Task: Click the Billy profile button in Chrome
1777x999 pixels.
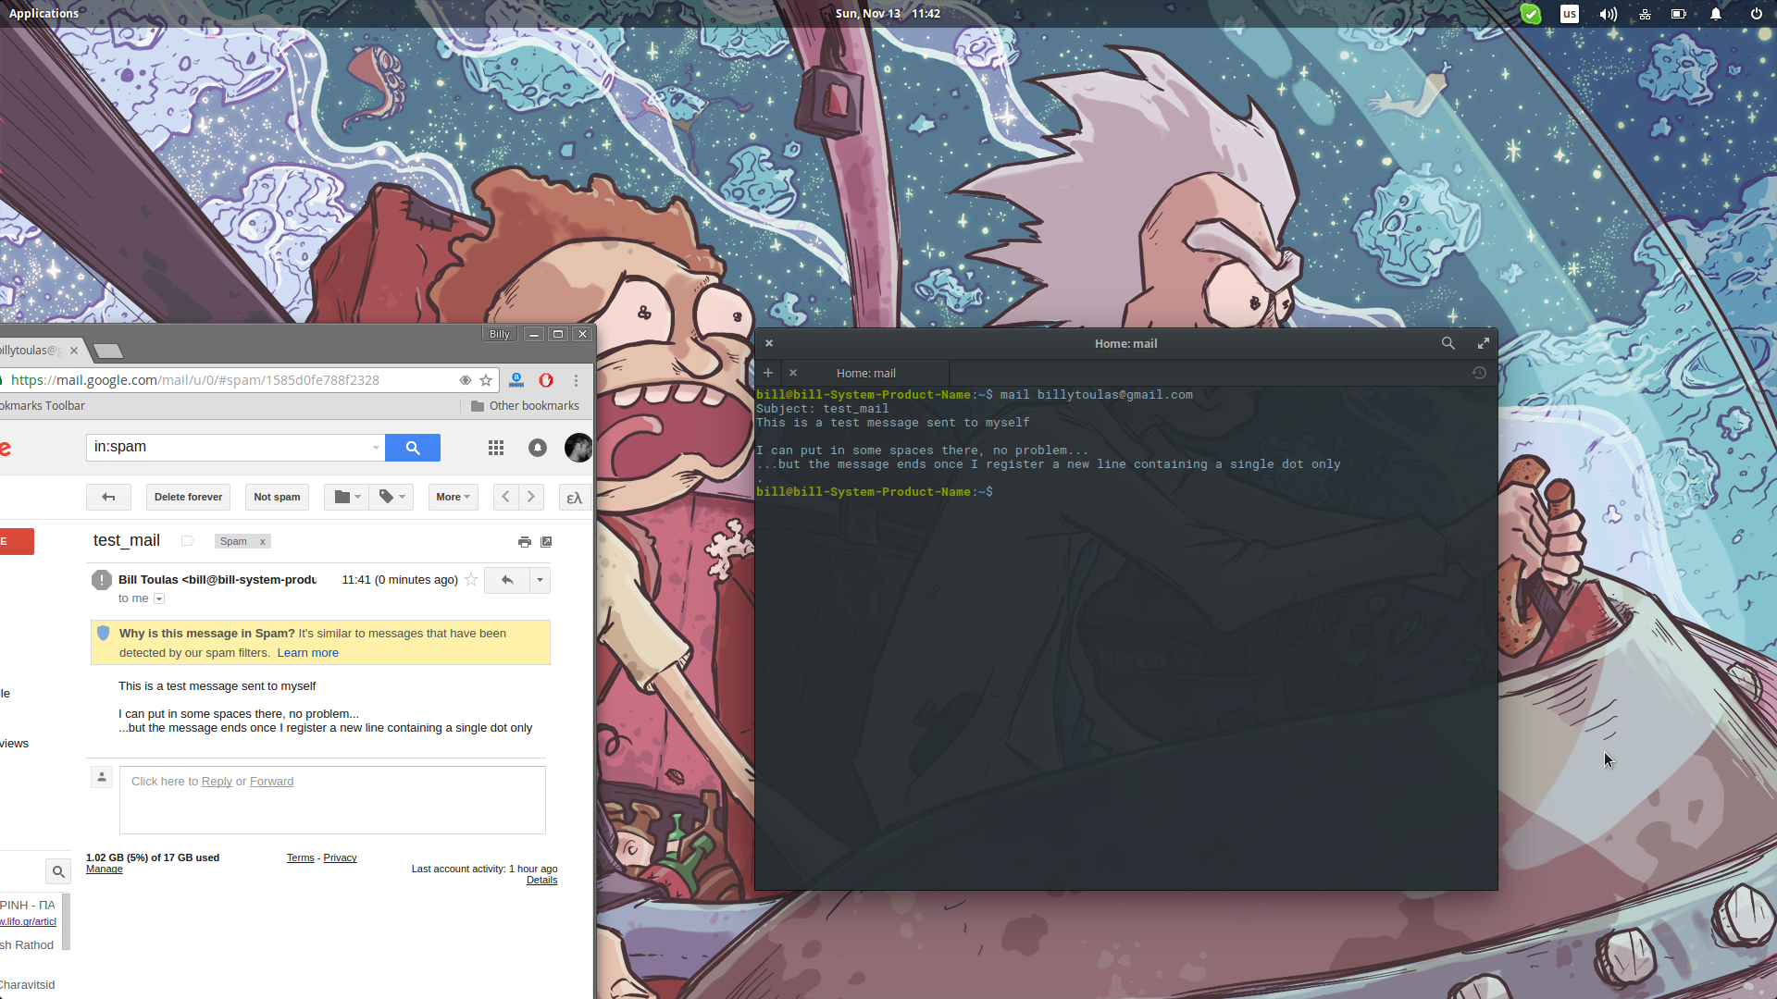Action: tap(500, 334)
